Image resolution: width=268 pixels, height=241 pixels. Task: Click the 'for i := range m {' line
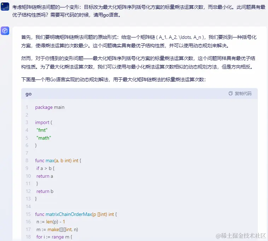(x=54, y=237)
